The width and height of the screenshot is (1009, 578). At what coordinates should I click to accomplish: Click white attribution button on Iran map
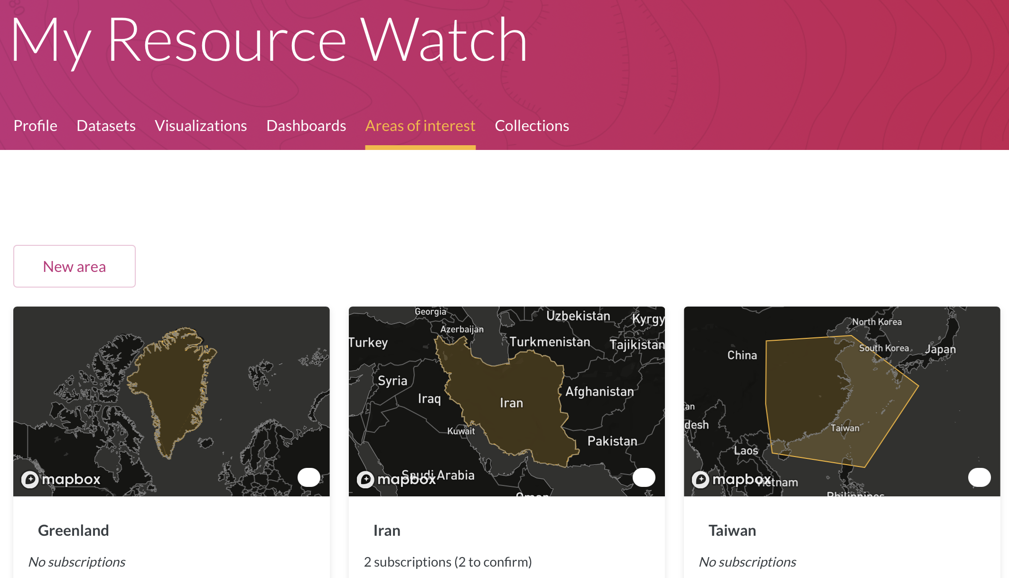tap(644, 477)
